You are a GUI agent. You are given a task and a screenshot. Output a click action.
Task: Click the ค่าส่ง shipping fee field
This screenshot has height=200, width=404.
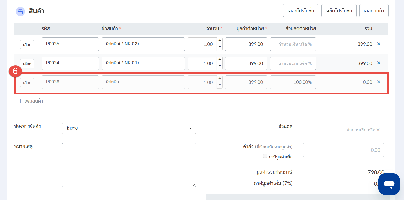click(344, 150)
